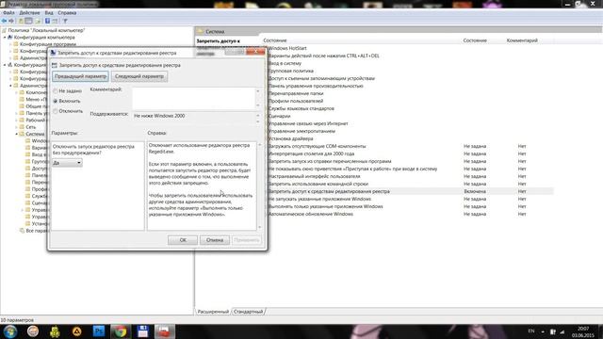Open 'Перенаправление папки' list folder
Image resolution: width=603 pixels, height=339 pixels.
pyautogui.click(x=295, y=93)
